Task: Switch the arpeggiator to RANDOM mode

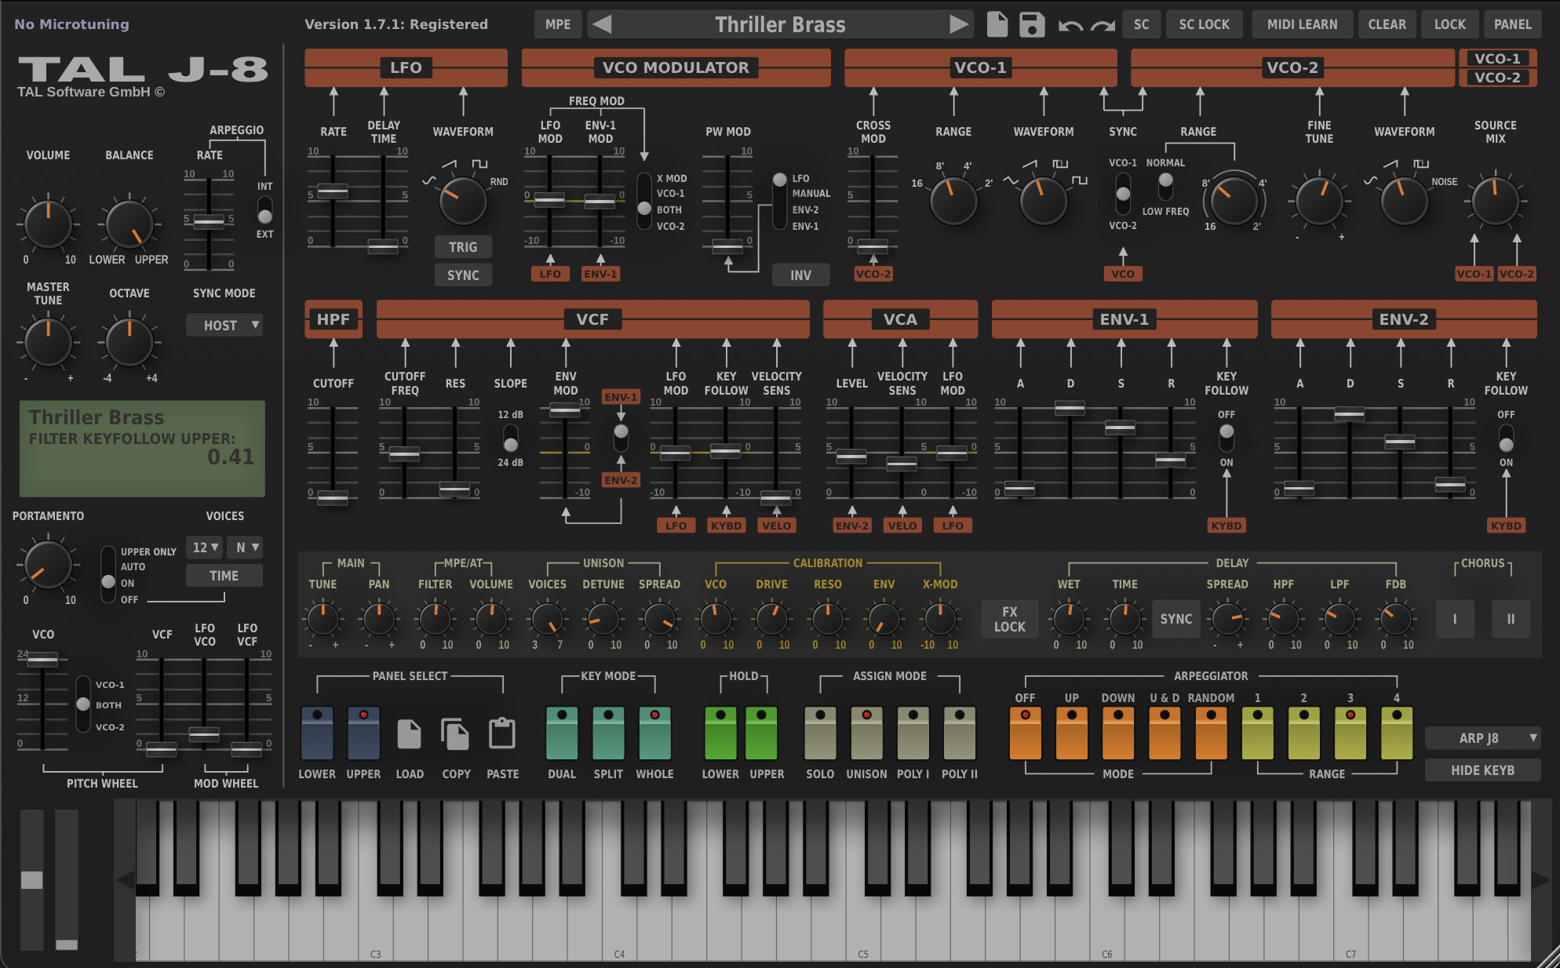Action: tap(1211, 733)
